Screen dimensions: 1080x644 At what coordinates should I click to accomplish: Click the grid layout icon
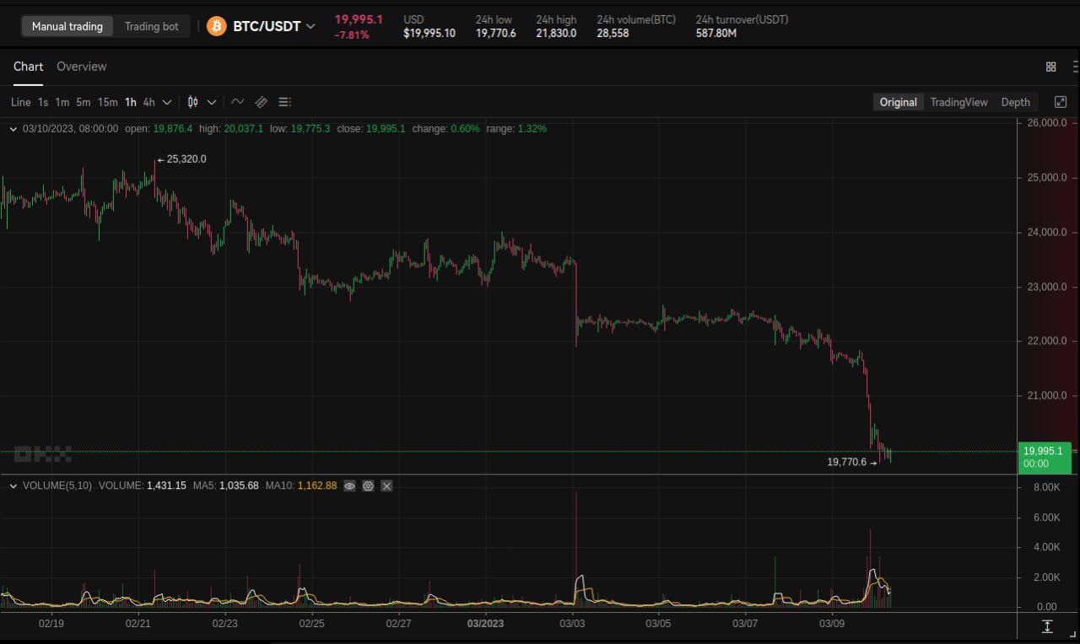click(x=1050, y=67)
